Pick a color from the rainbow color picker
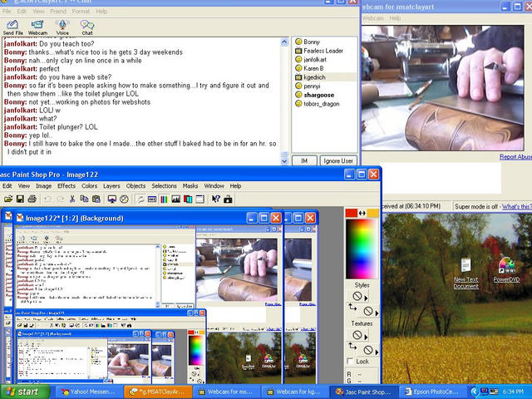Image resolution: width=532 pixels, height=399 pixels. (362, 249)
